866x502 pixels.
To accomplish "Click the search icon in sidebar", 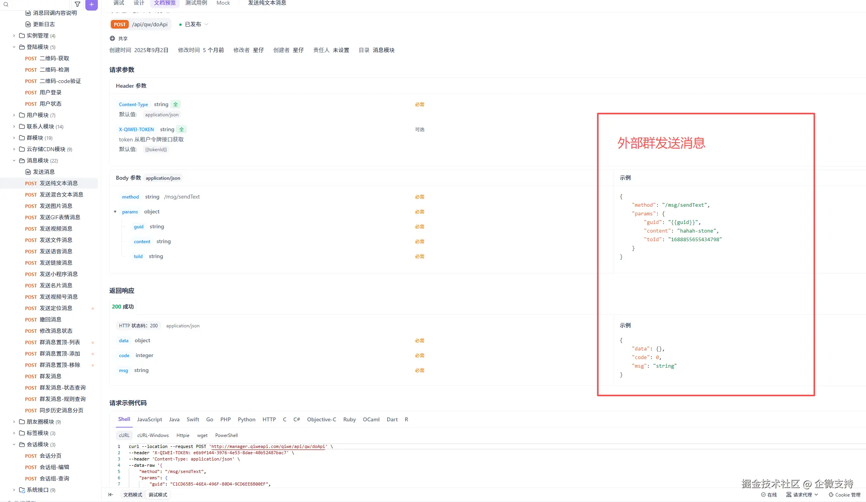I will [x=6, y=4].
